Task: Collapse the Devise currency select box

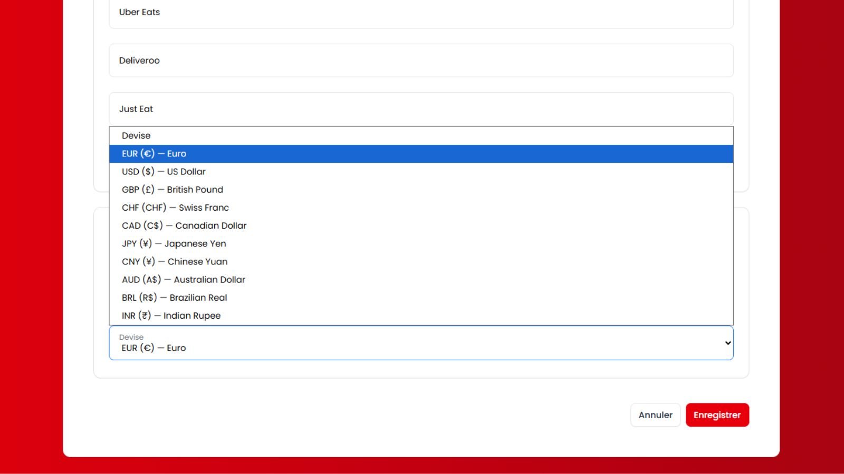Action: (x=420, y=343)
